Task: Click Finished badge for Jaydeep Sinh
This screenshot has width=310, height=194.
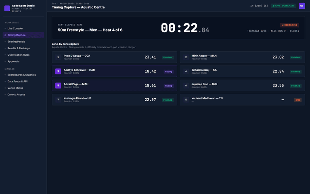Action: click(295, 86)
